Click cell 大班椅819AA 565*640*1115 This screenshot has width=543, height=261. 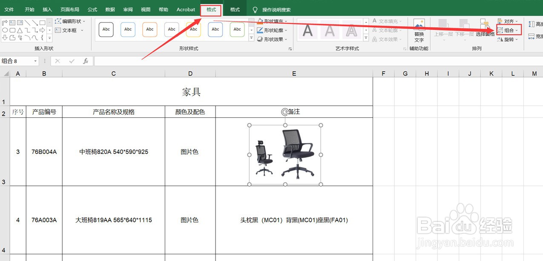[114, 220]
